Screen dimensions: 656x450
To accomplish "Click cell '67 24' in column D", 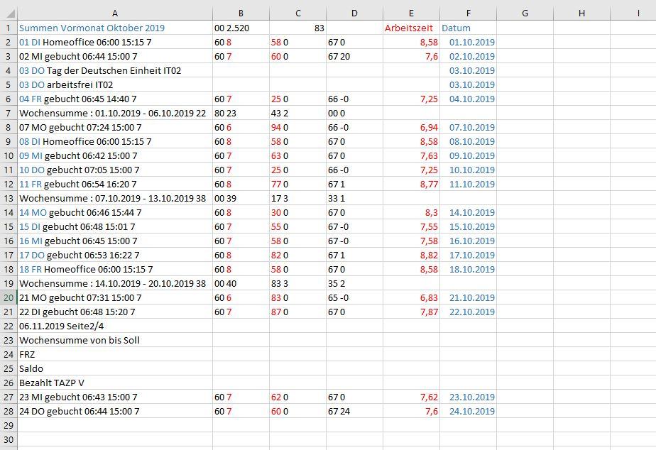I will 354,412.
